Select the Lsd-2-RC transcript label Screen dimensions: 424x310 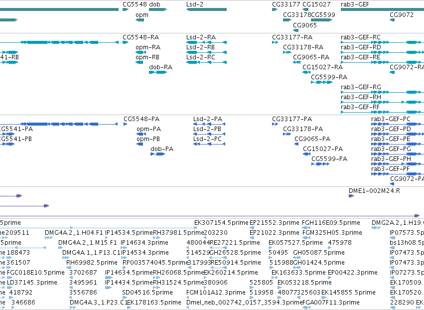click(x=201, y=57)
